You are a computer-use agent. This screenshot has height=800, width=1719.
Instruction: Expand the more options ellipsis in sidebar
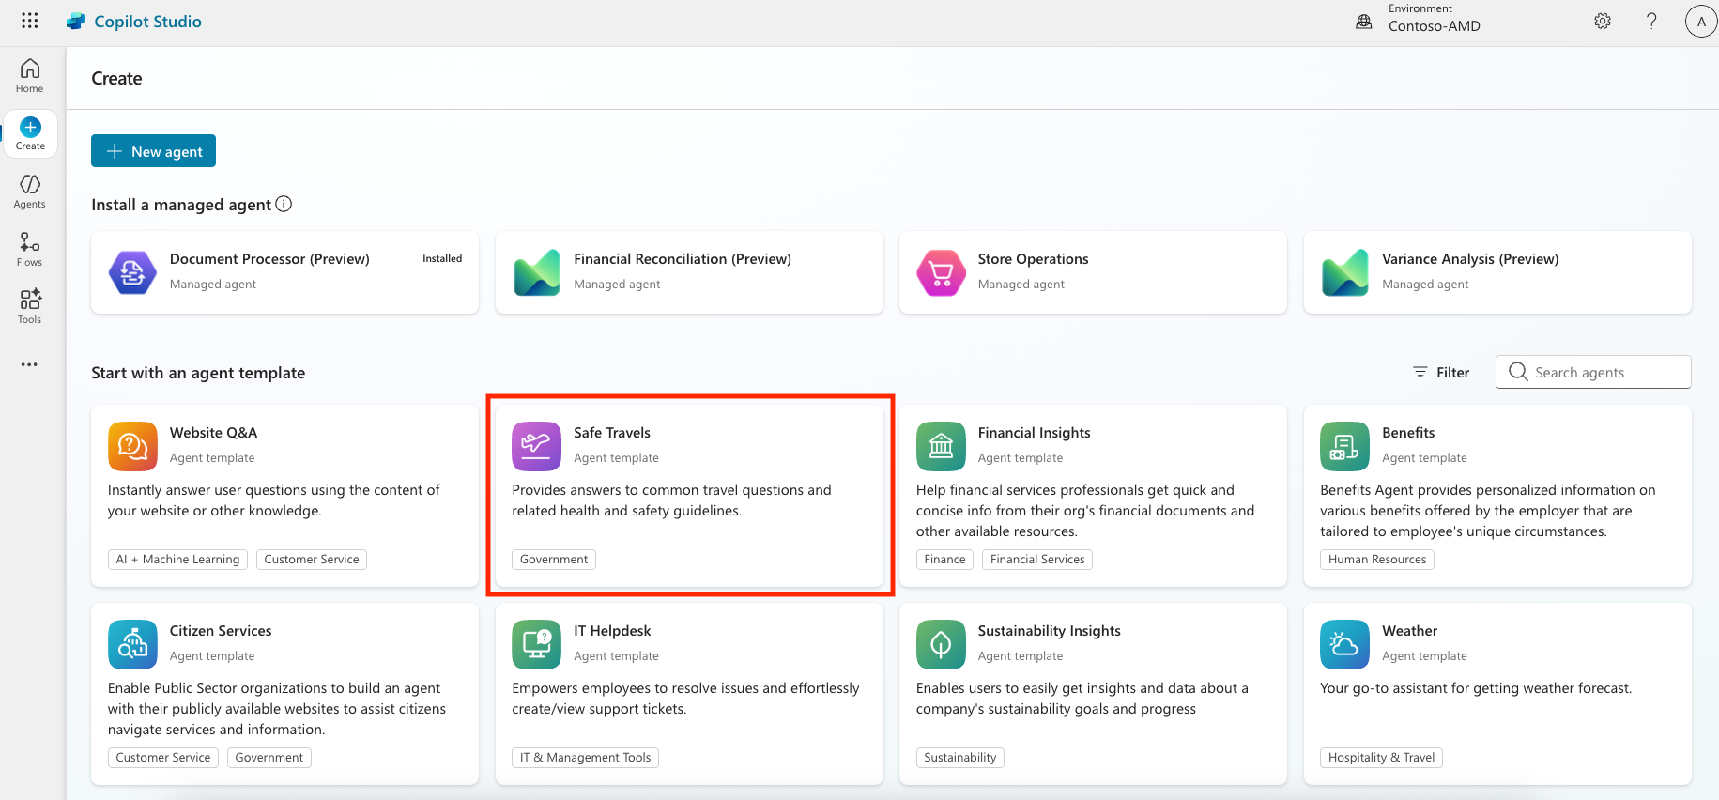tap(30, 364)
